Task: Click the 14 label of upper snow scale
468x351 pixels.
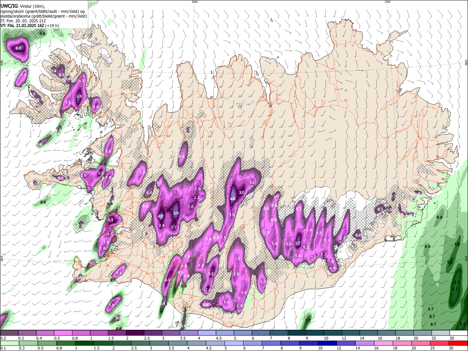Action: coord(362,338)
